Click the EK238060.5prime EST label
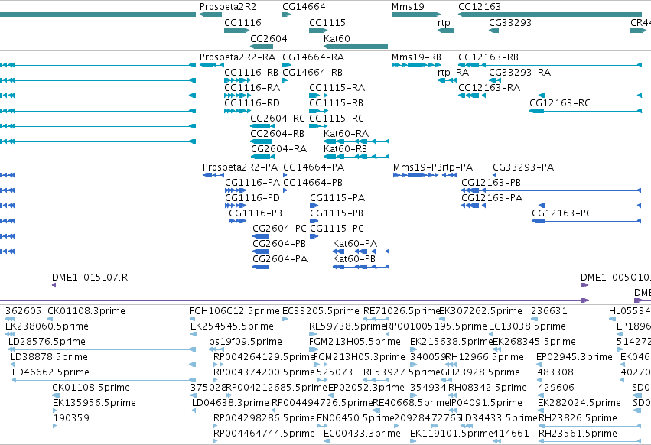651x445 pixels. [47, 326]
